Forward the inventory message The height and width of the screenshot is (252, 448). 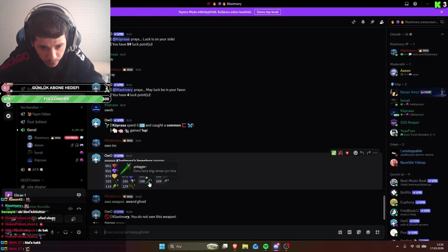369,153
